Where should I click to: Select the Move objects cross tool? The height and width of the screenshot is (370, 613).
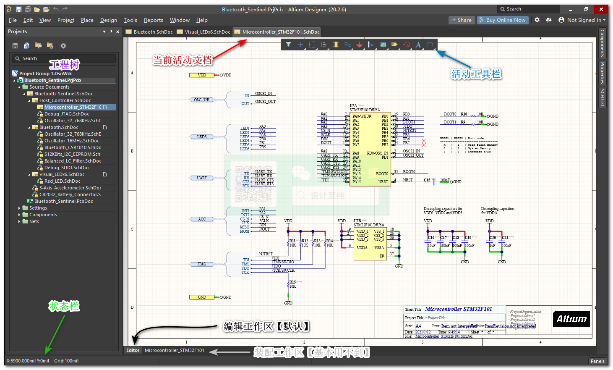point(300,45)
